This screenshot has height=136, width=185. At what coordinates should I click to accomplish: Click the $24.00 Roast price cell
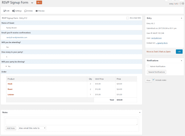[119, 89]
